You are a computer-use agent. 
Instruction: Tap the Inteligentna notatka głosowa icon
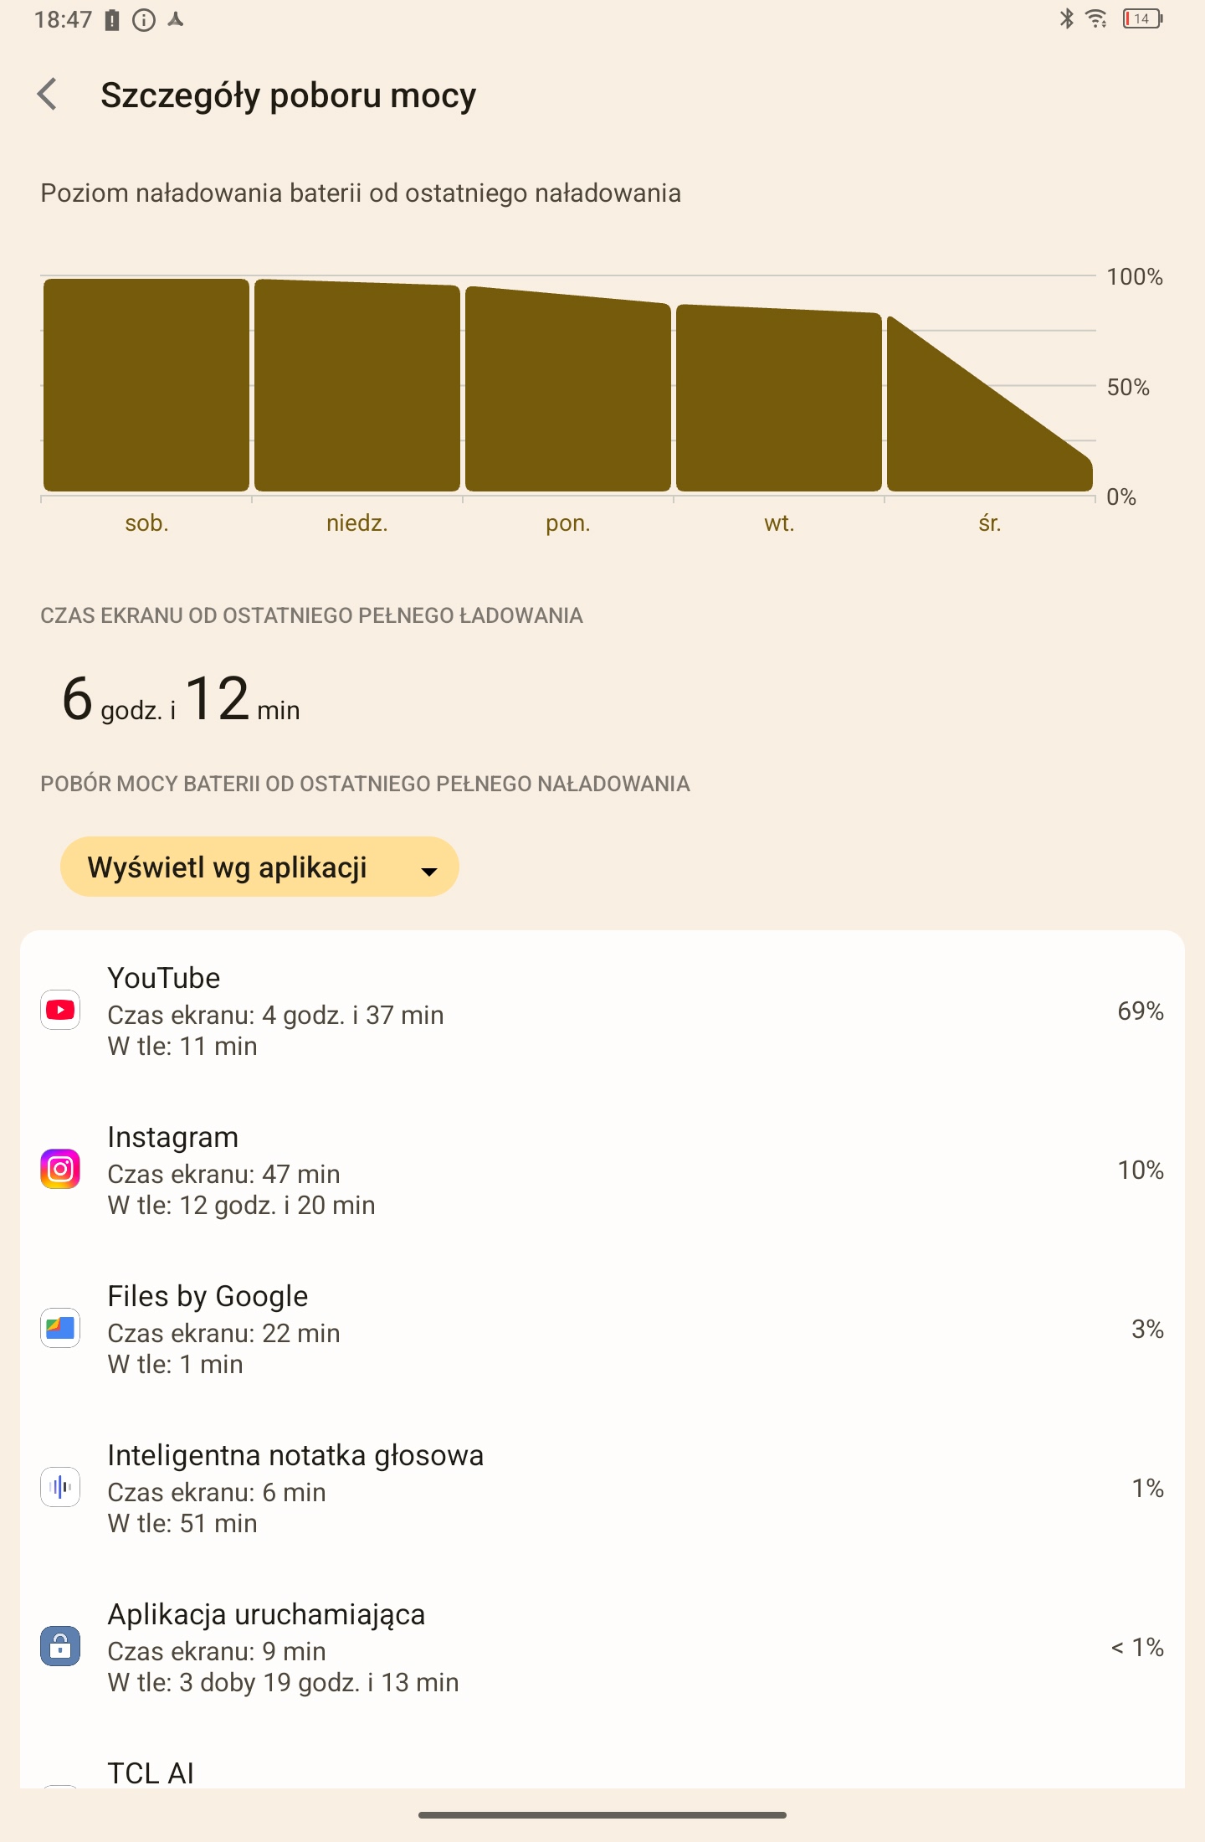60,1488
